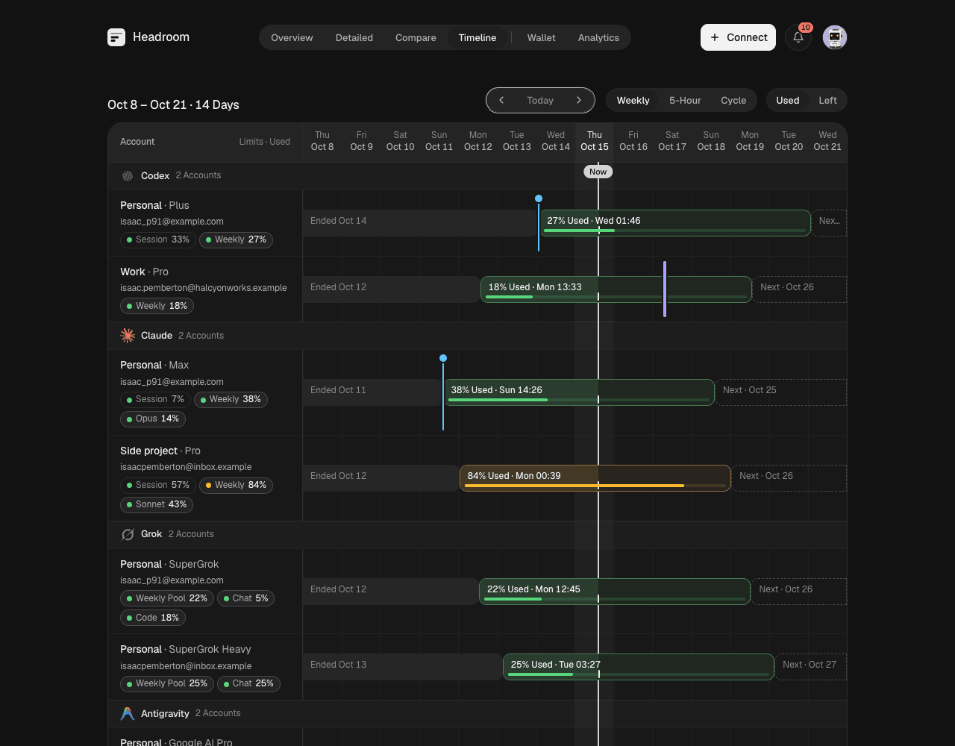The image size is (955, 746).
Task: Switch to the Detailed tab
Action: 354,37
